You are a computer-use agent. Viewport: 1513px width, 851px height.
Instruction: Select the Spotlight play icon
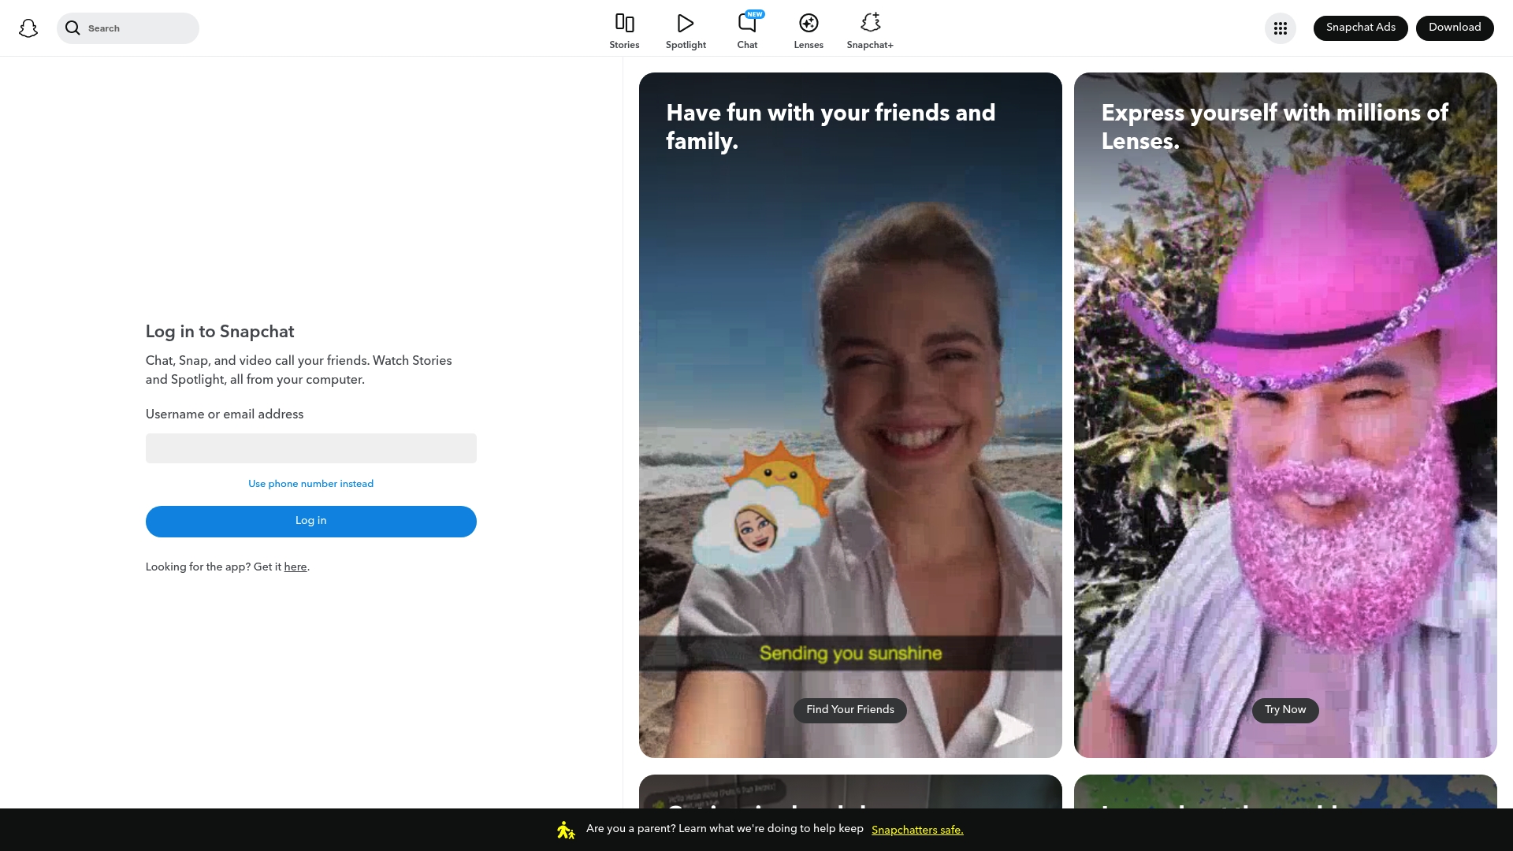pos(685,23)
